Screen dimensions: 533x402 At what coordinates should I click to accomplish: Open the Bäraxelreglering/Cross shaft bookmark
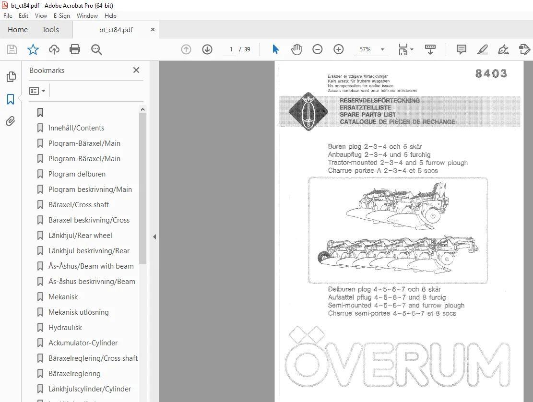click(x=93, y=358)
